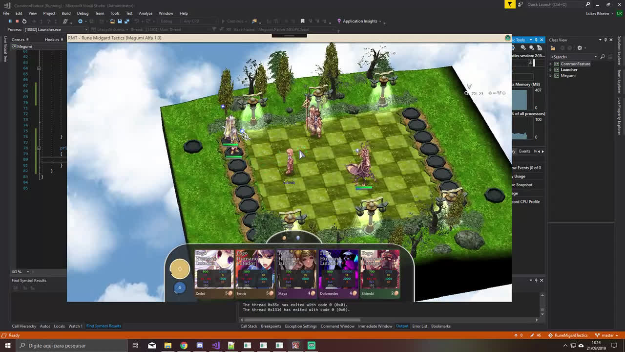Image resolution: width=625 pixels, height=352 pixels.
Task: Click the blue level-up arrows button
Action: [x=179, y=287]
